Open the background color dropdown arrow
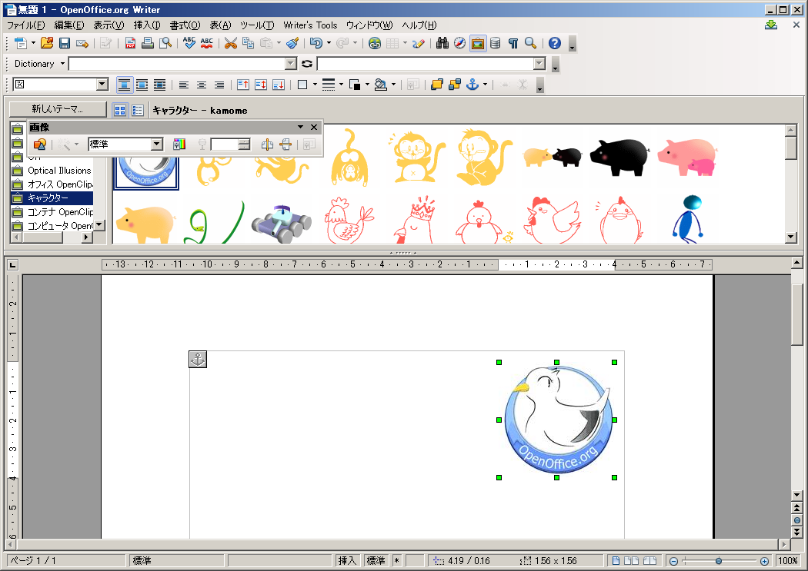808x571 pixels. click(393, 85)
